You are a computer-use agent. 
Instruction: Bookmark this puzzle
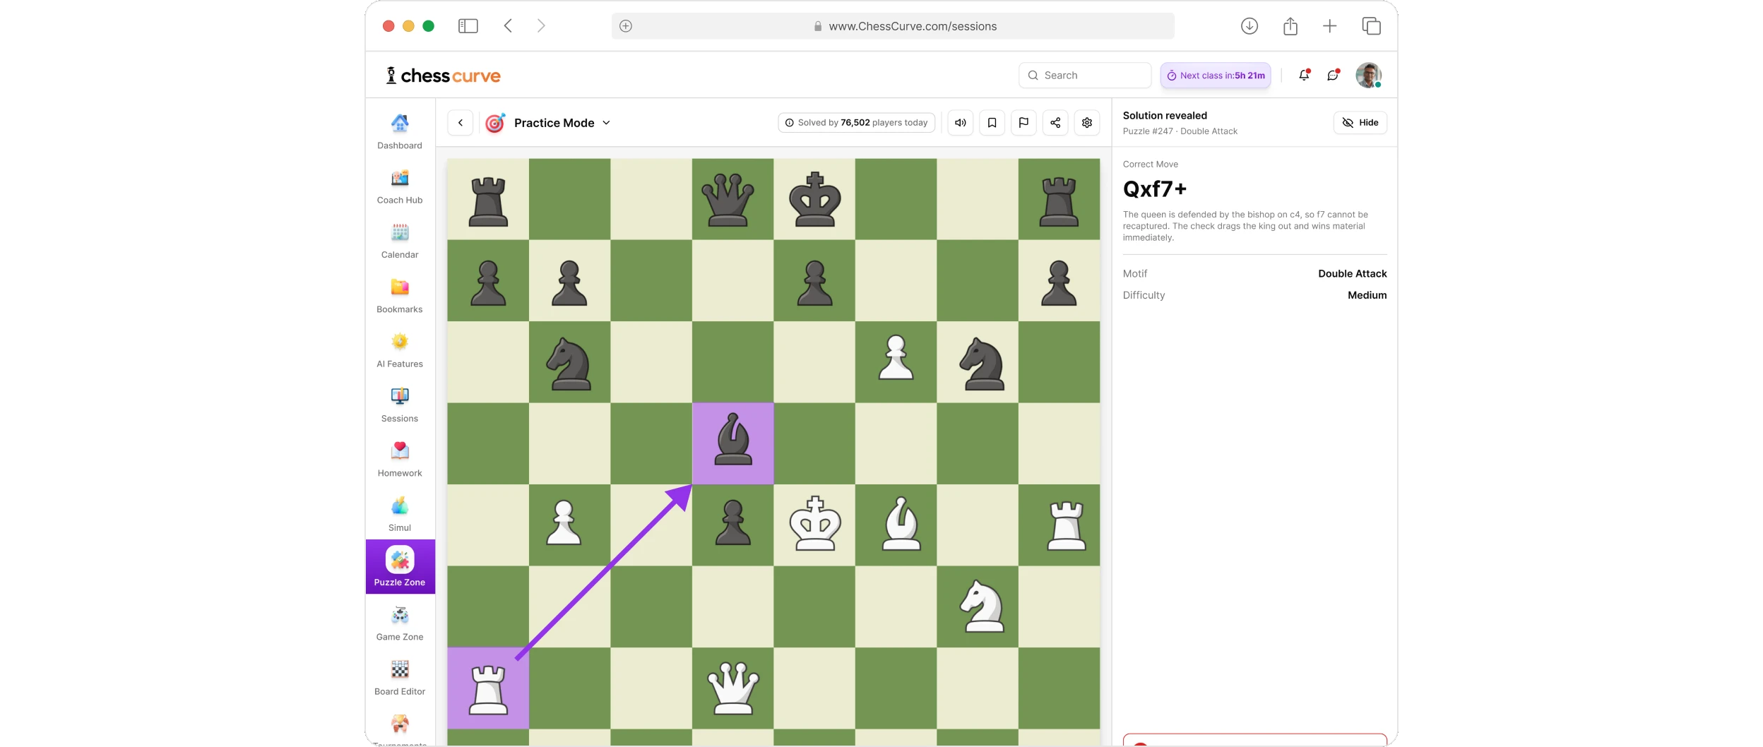[992, 123]
